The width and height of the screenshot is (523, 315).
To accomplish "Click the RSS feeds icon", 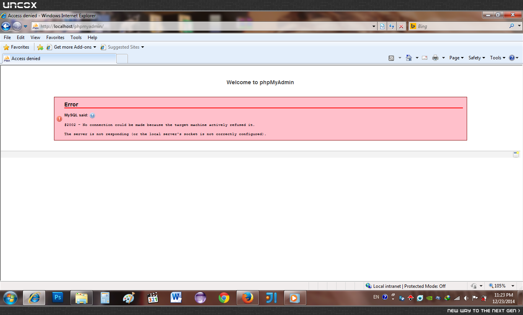I will click(x=391, y=58).
